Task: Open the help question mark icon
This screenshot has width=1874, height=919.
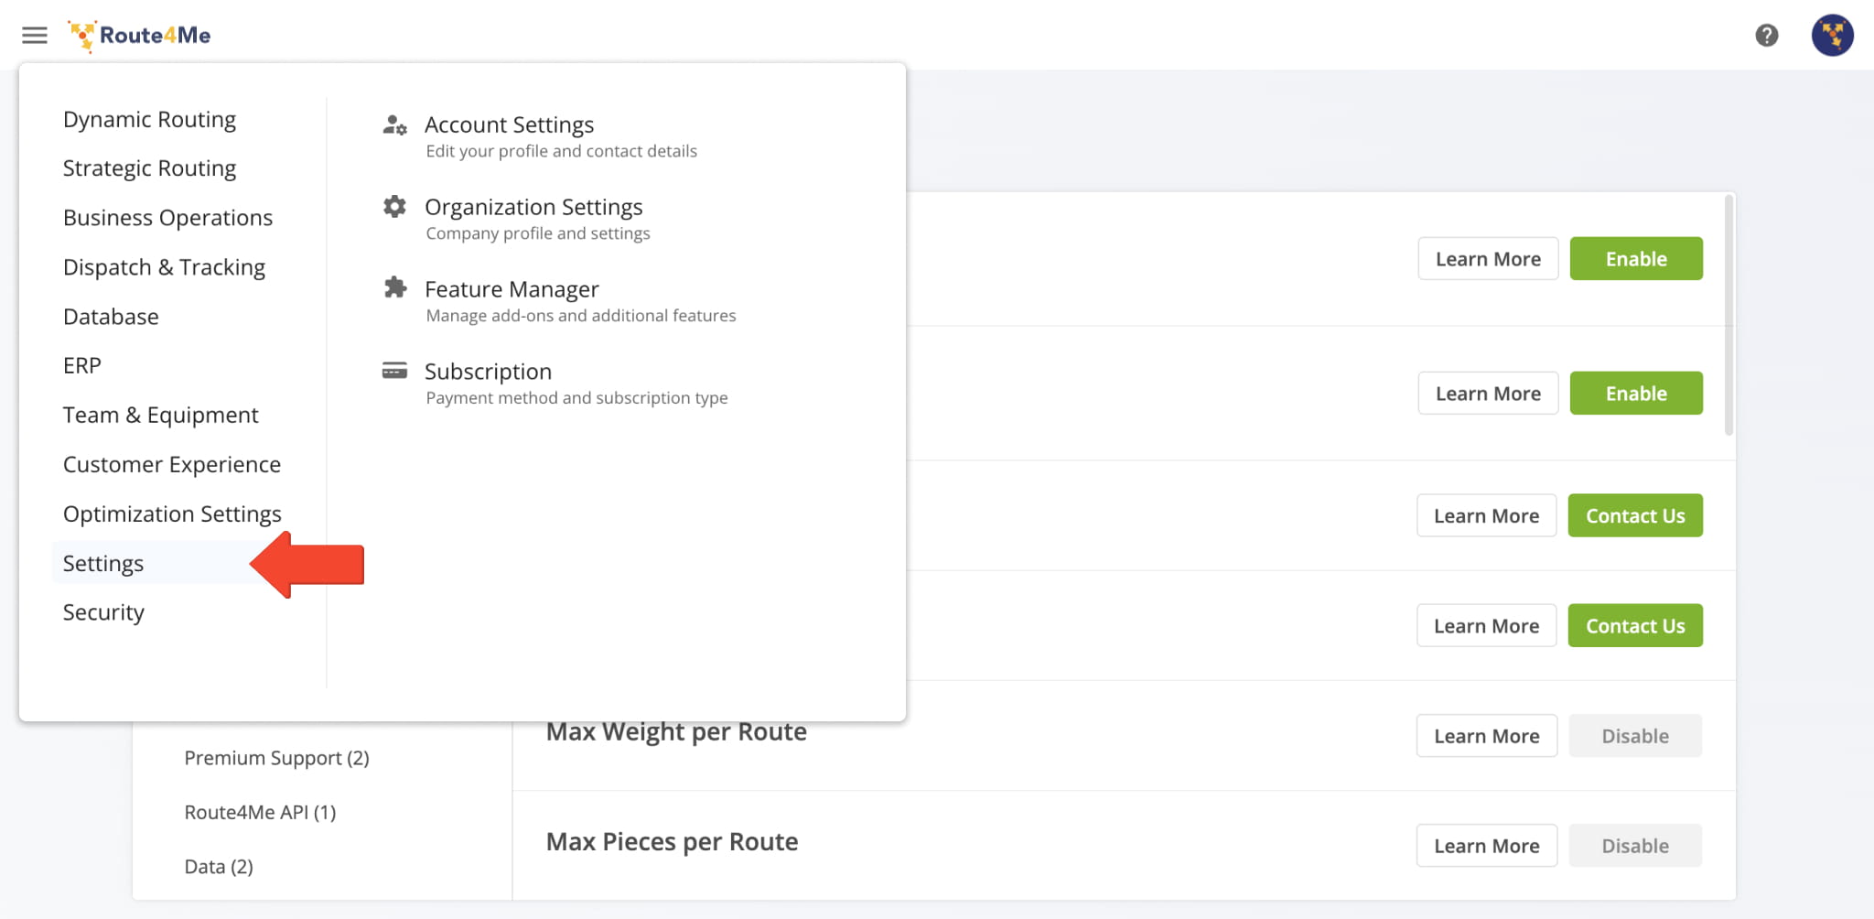Action: pyautogui.click(x=1766, y=36)
